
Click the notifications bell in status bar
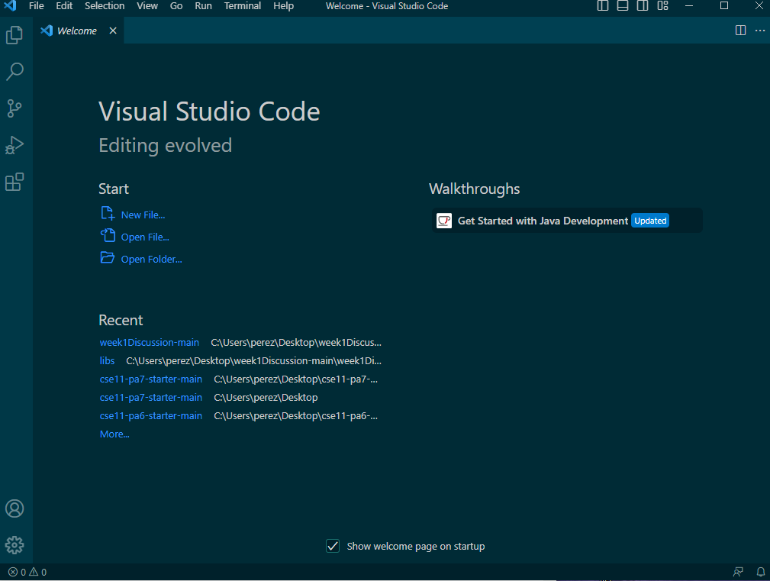pos(761,572)
